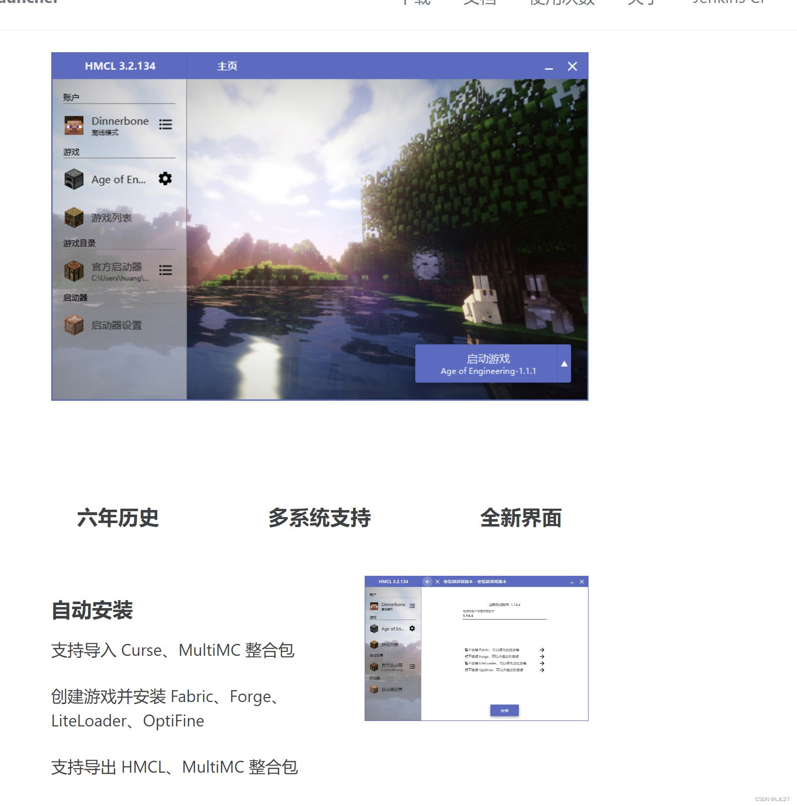Screen dimensions: 797x806
Task: Open the Jenkins CI menu item
Action: [728, 3]
